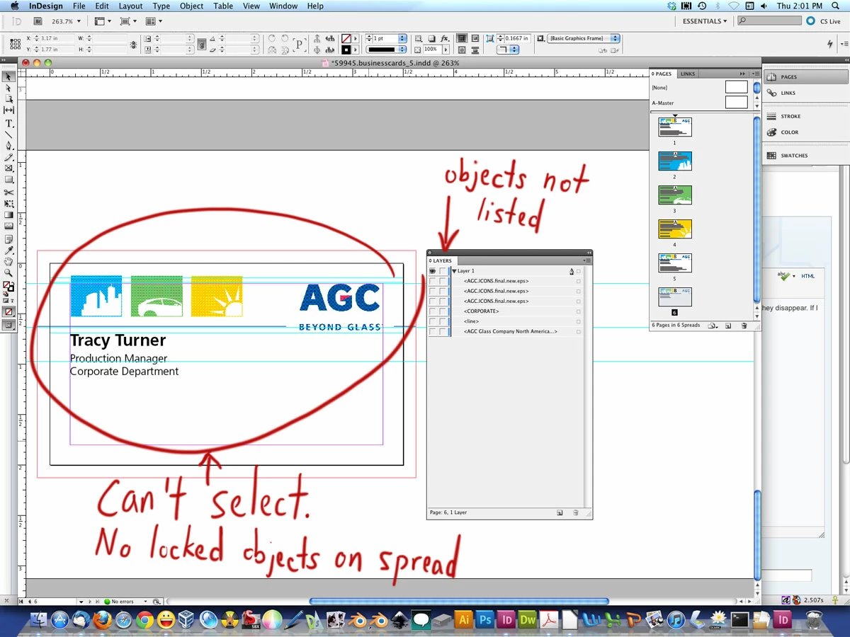Switch to the LINKS tab

688,74
